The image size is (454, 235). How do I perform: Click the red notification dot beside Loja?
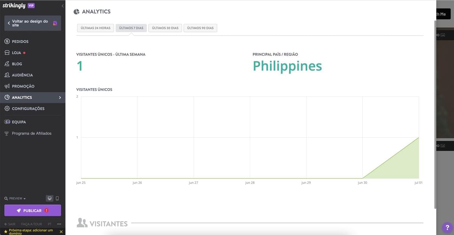(x=24, y=53)
